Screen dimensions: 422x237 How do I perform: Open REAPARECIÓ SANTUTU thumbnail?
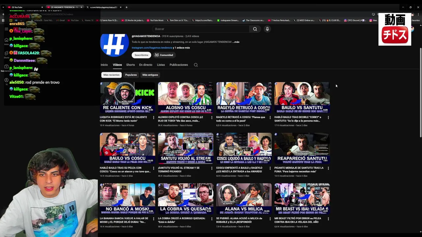[x=302, y=148]
